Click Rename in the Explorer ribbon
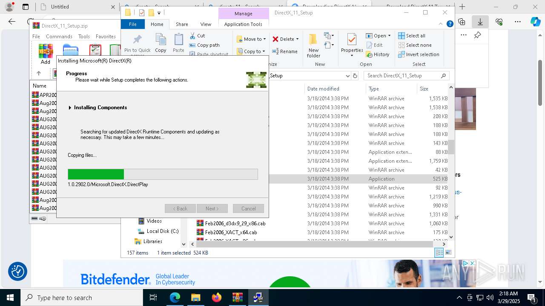Image resolution: width=545 pixels, height=306 pixels. [x=285, y=51]
